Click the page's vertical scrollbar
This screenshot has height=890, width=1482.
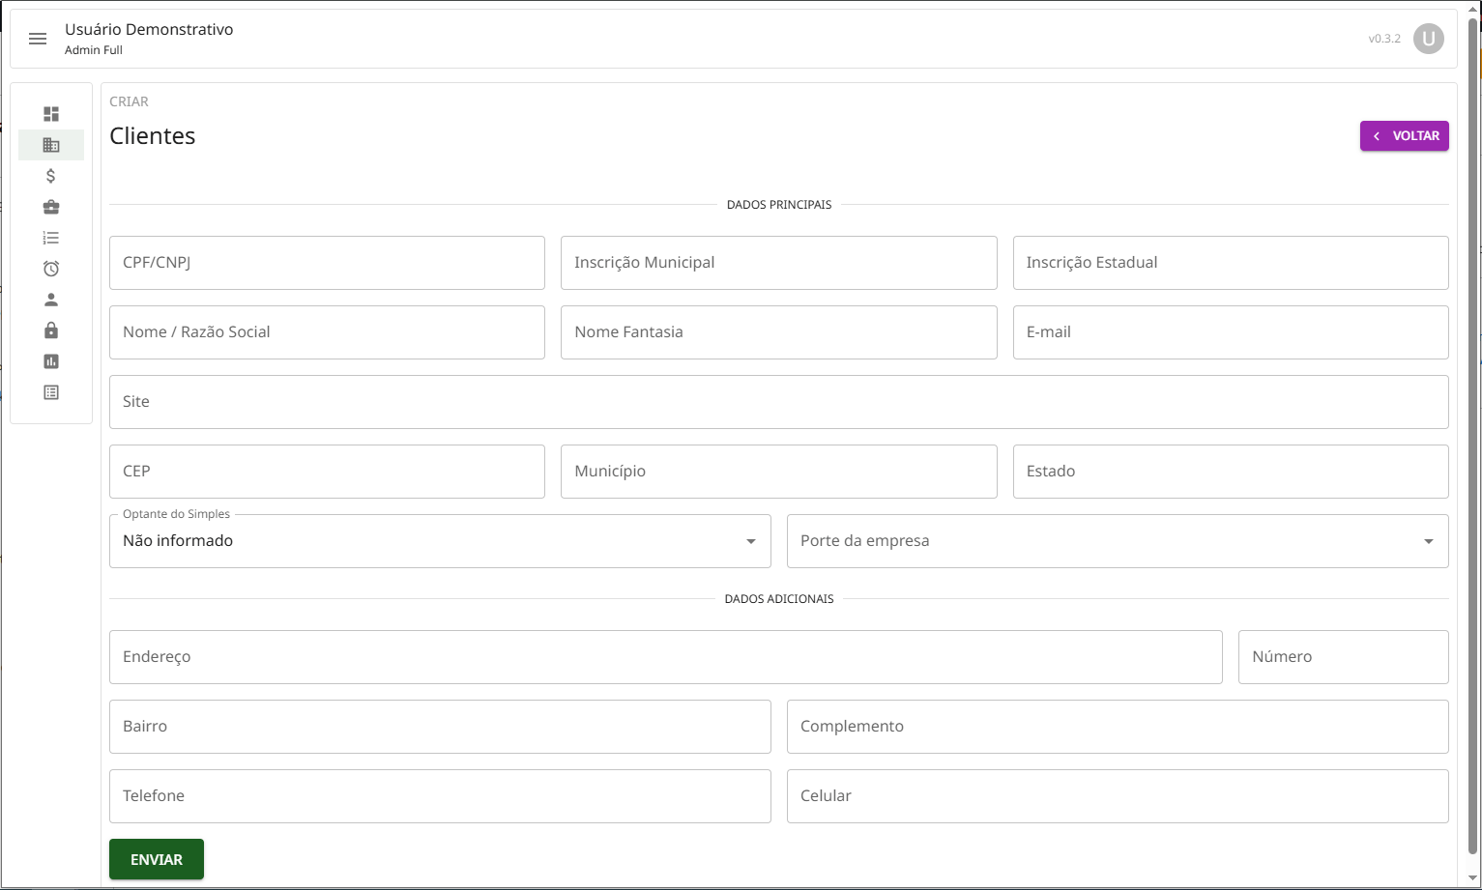(x=1473, y=435)
